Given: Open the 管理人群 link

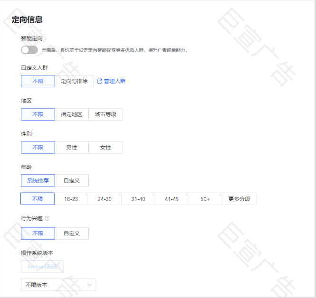Looking at the screenshot, I should coord(115,81).
